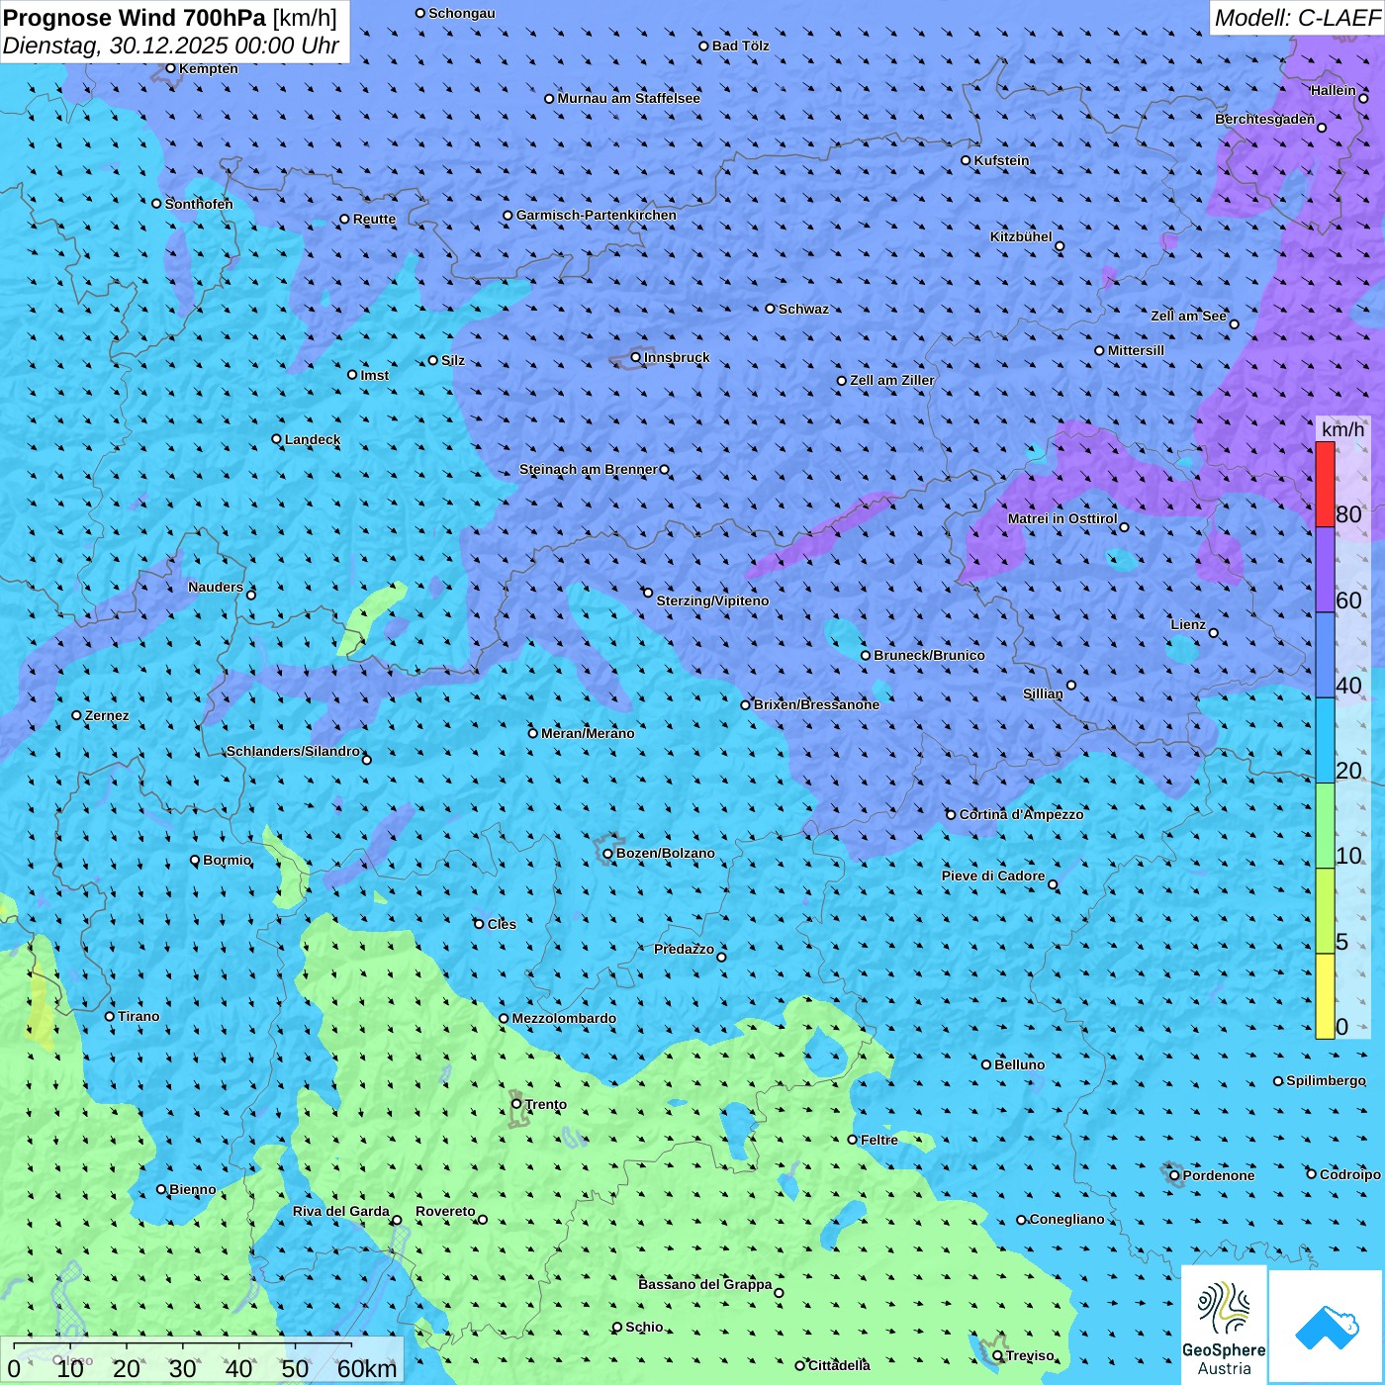Click the Cortina d'Ampezzo marker

951,815
